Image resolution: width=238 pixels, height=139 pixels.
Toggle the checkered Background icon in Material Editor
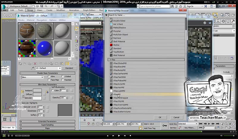[76, 33]
